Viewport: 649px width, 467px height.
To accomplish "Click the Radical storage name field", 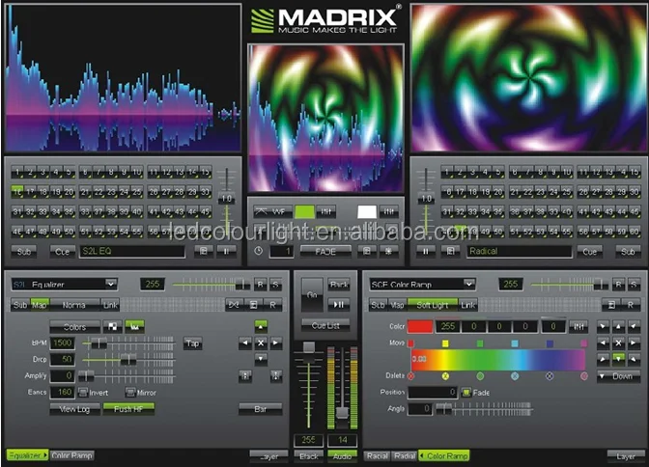I will pos(520,251).
